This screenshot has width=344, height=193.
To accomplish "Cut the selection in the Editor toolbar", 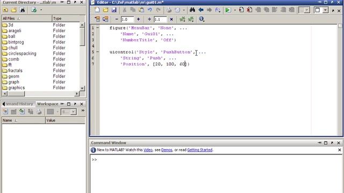I will click(x=124, y=10).
